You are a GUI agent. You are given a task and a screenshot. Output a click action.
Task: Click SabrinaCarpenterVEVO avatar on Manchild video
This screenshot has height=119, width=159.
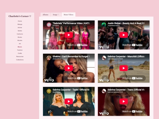pyautogui.click(x=104, y=58)
